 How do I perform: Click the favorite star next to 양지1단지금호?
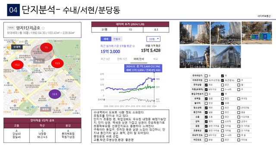click(43, 28)
